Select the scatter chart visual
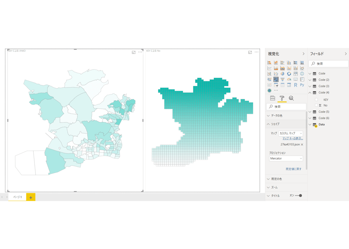Image resolution: width=349 pixels, height=249 pixels. coord(276,74)
